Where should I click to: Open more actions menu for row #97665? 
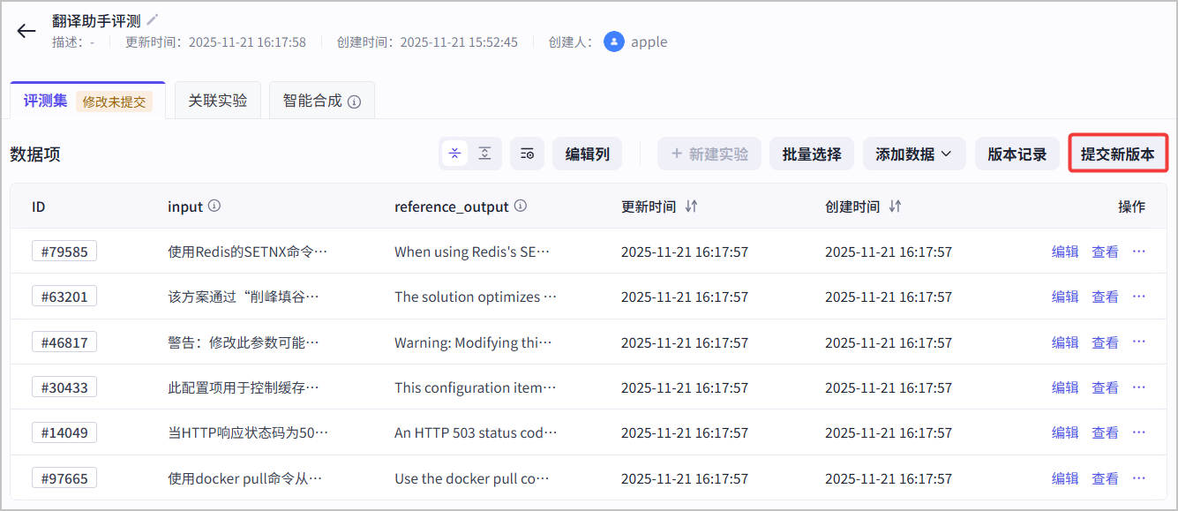click(1138, 478)
